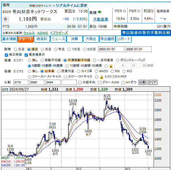Click the green arrow next to 業績
The width and height of the screenshot is (171, 170).
[99, 12]
